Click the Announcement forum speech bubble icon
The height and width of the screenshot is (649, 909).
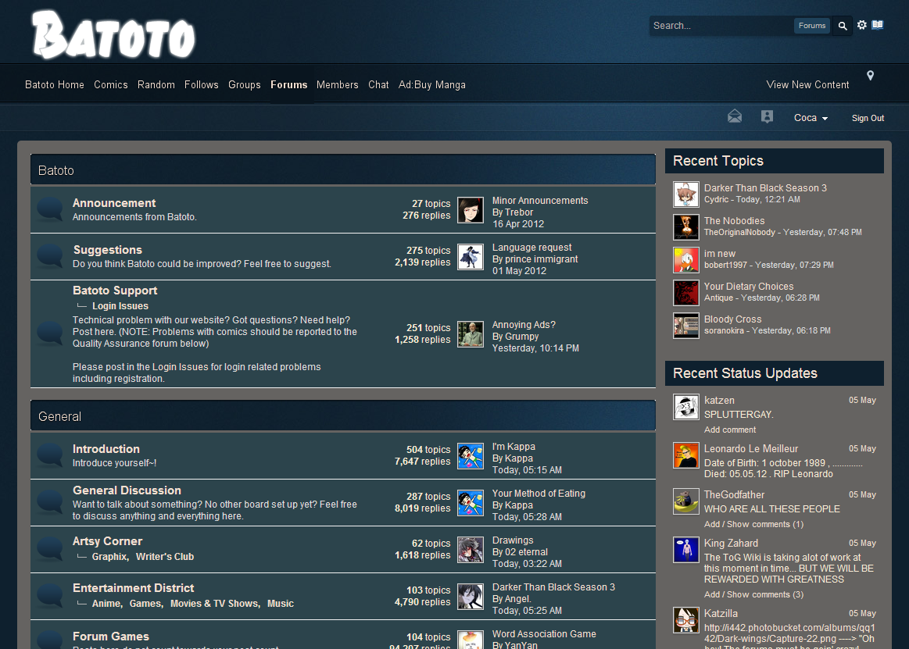pyautogui.click(x=50, y=209)
